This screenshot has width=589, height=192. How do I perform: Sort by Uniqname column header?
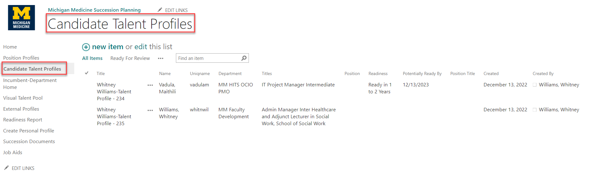[200, 73]
